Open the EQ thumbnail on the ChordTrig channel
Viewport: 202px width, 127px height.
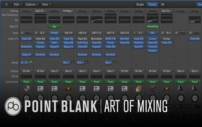pyautogui.click(x=153, y=20)
